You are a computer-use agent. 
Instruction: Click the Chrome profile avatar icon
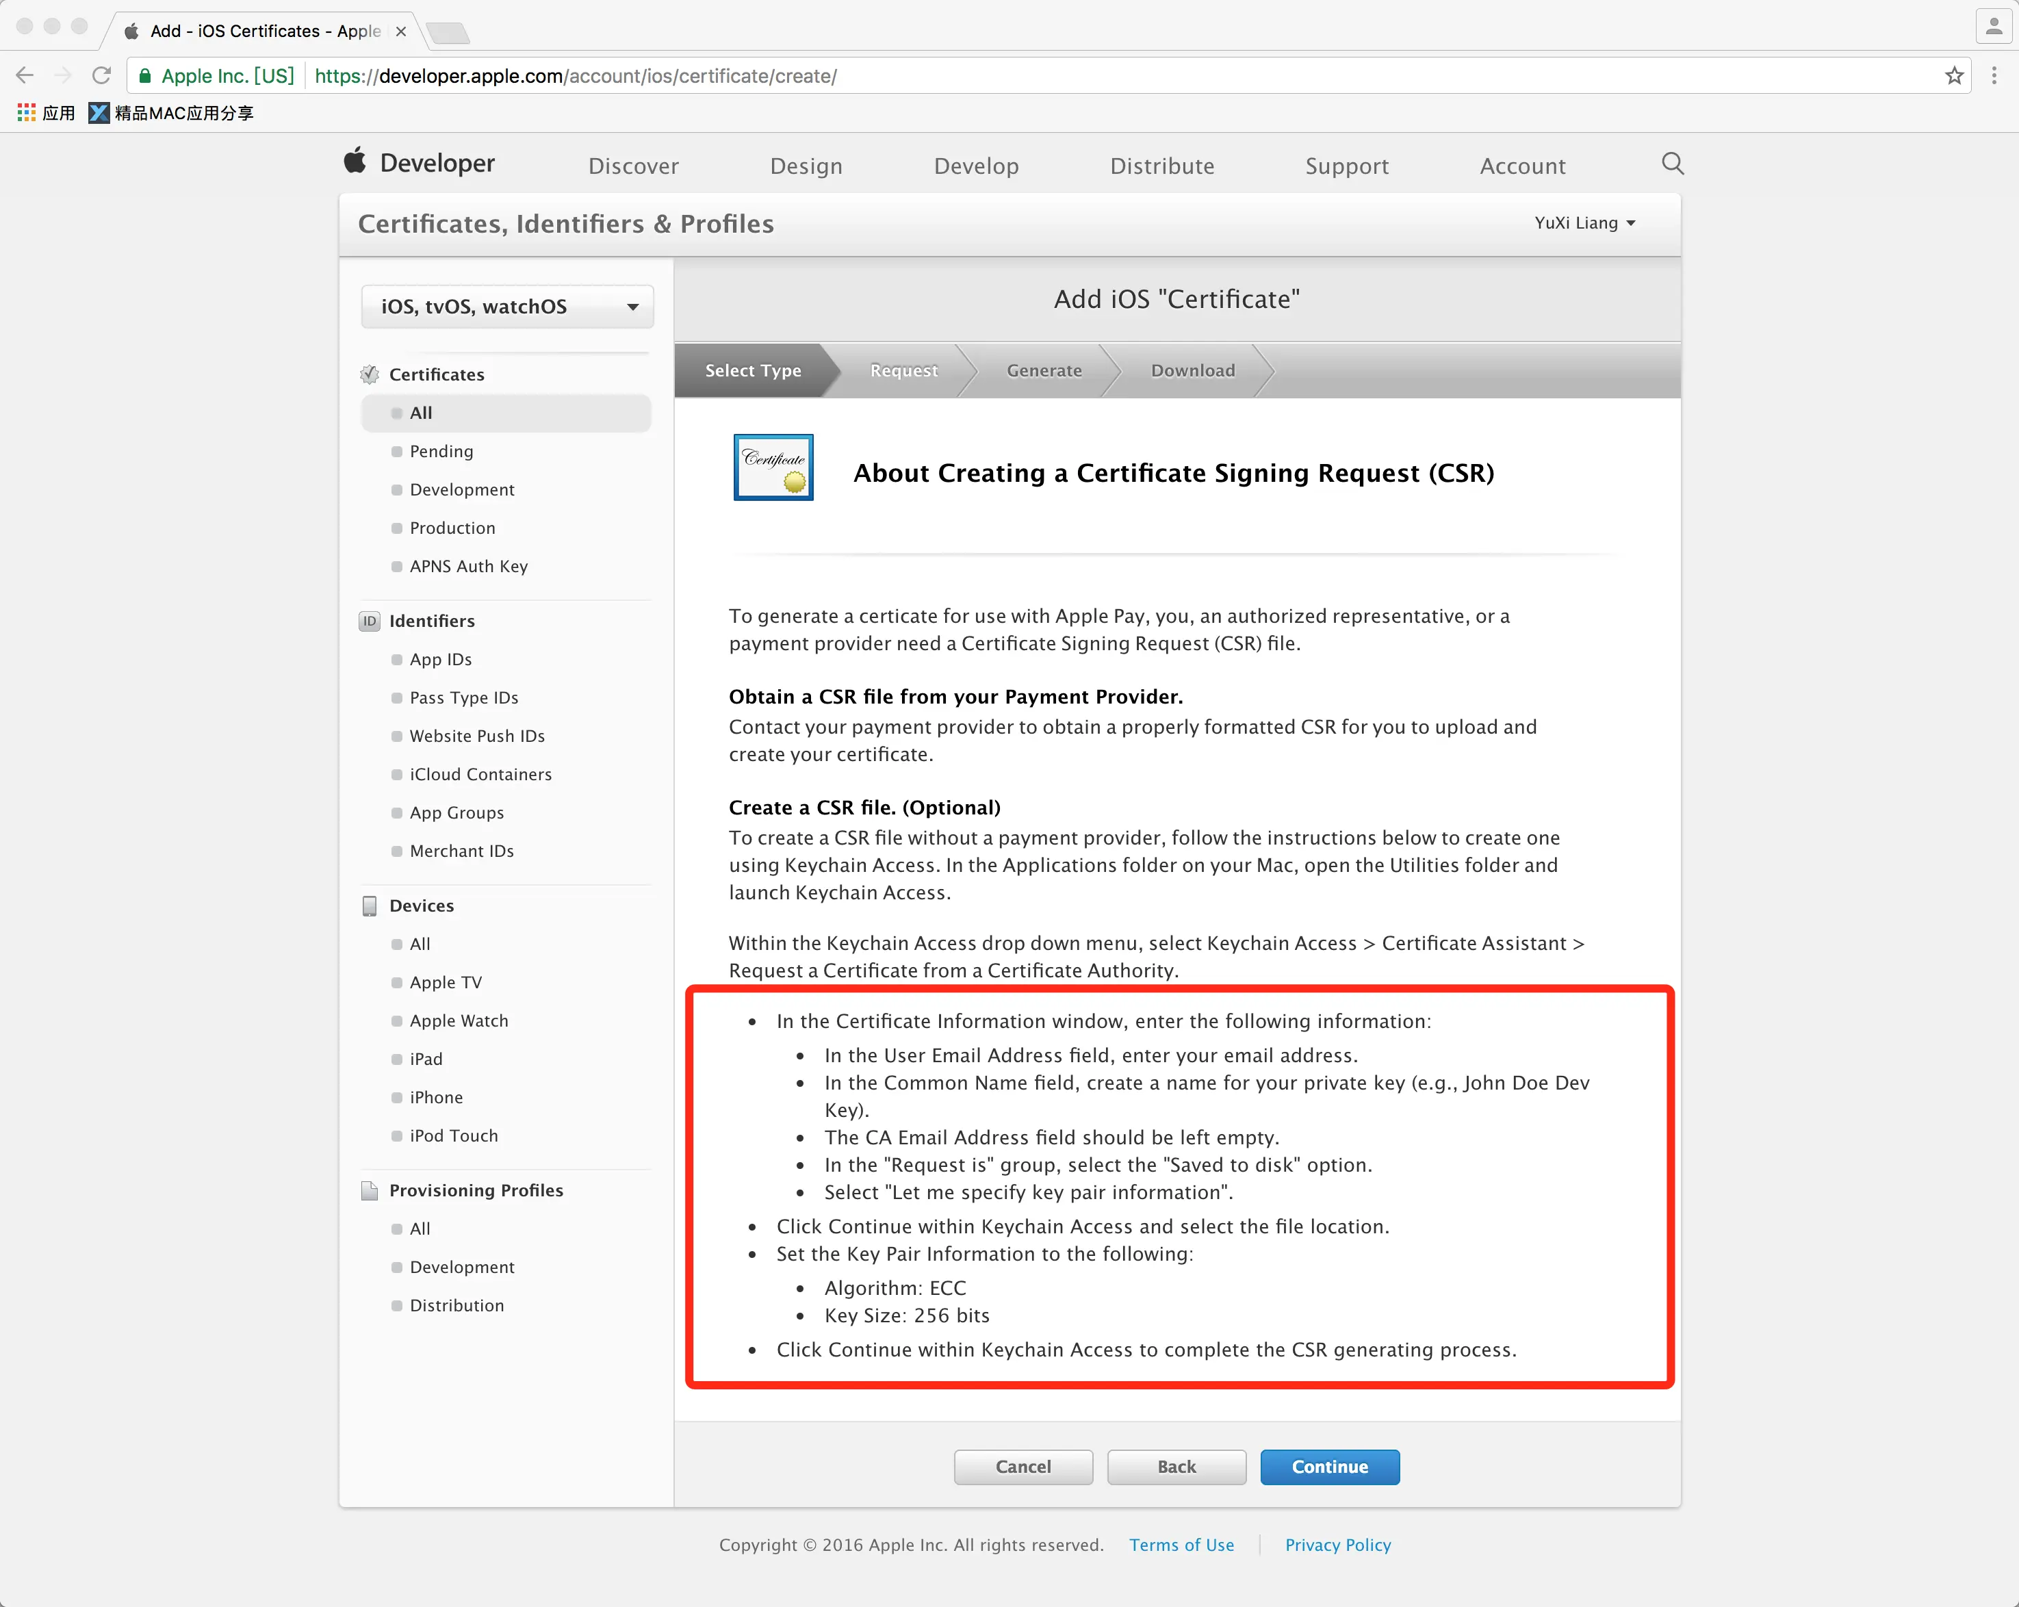pyautogui.click(x=1994, y=27)
